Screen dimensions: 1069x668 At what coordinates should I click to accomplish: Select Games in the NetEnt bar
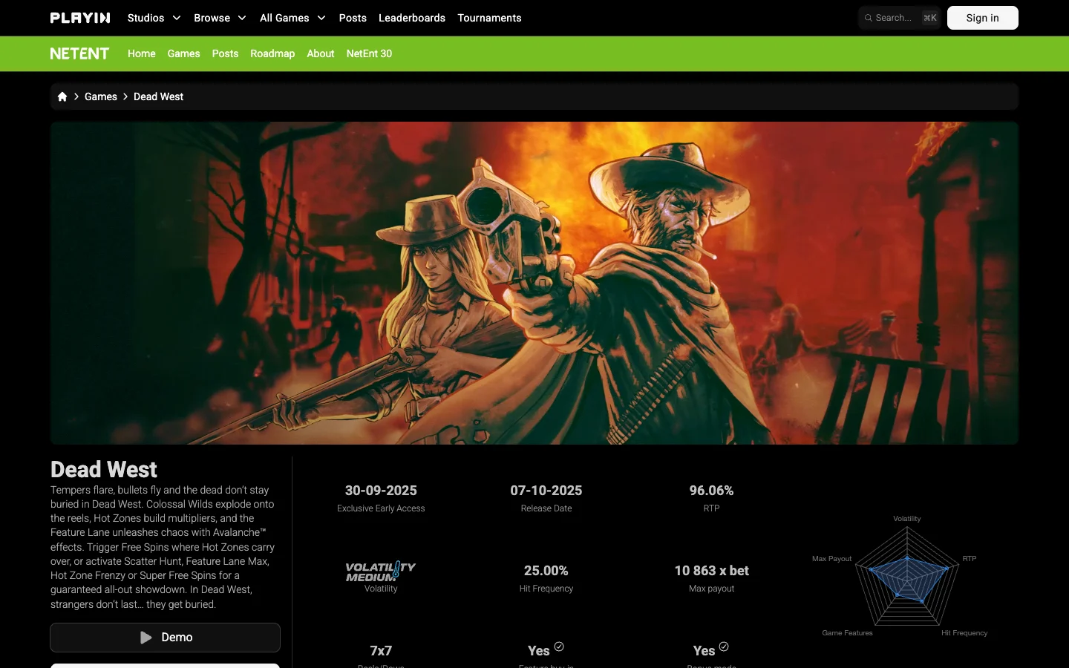[x=183, y=53]
